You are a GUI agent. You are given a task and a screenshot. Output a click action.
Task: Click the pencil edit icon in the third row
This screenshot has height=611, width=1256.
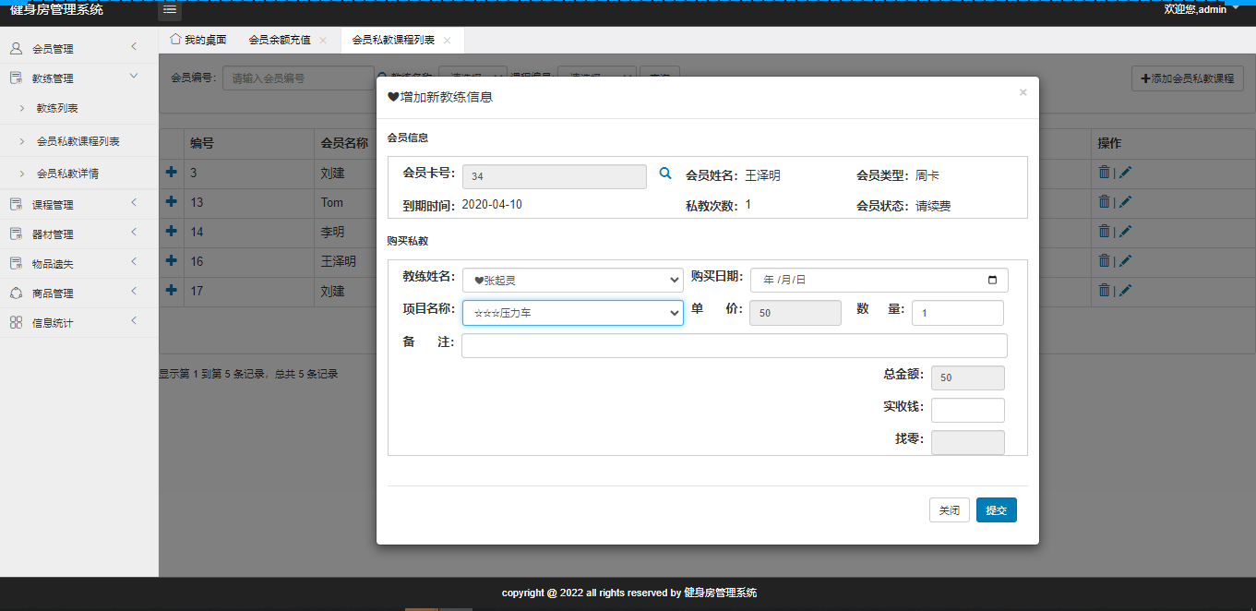coord(1125,231)
